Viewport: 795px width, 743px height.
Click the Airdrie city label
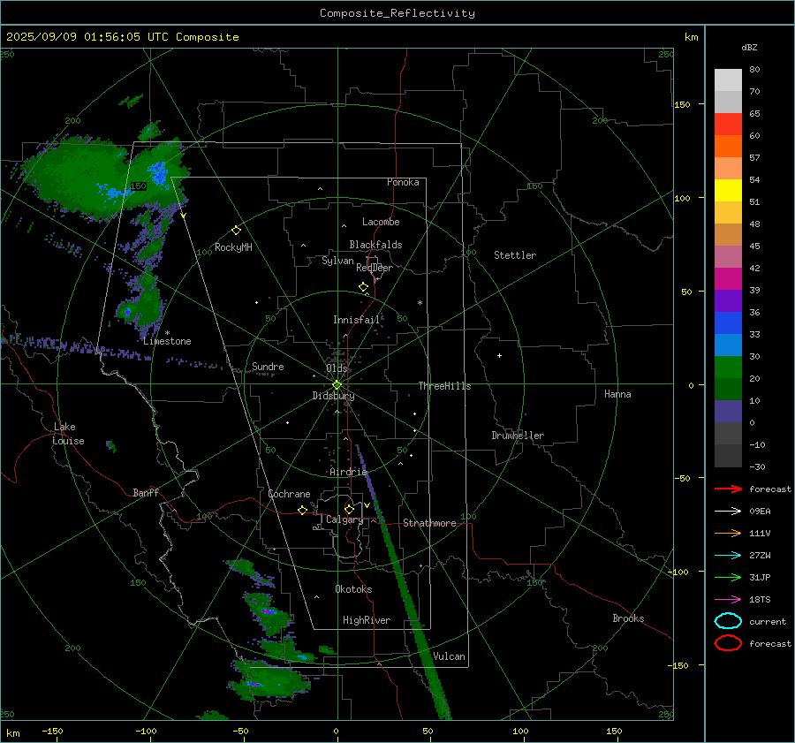coord(348,472)
